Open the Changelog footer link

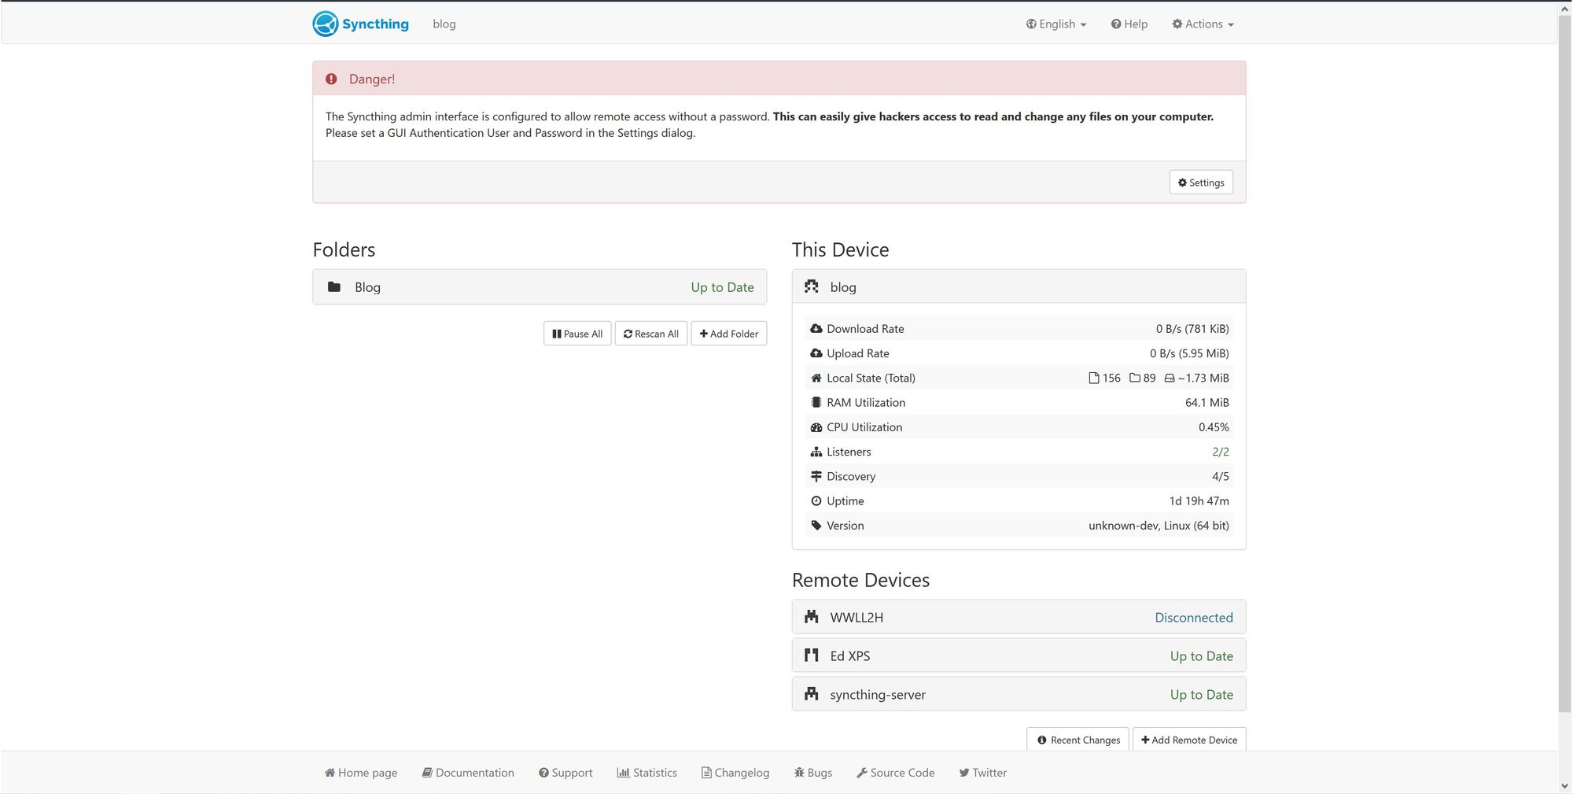click(735, 773)
